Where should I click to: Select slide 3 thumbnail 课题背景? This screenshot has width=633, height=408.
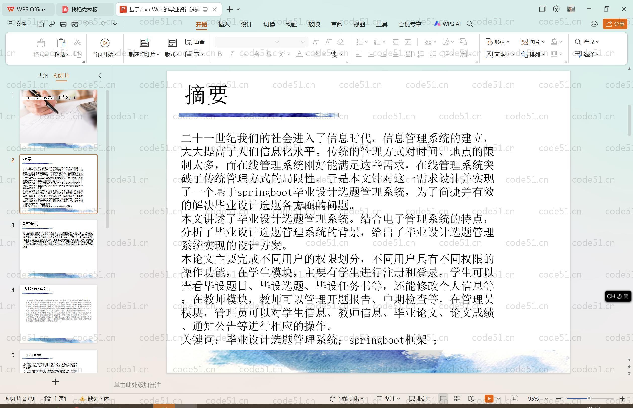point(59,248)
